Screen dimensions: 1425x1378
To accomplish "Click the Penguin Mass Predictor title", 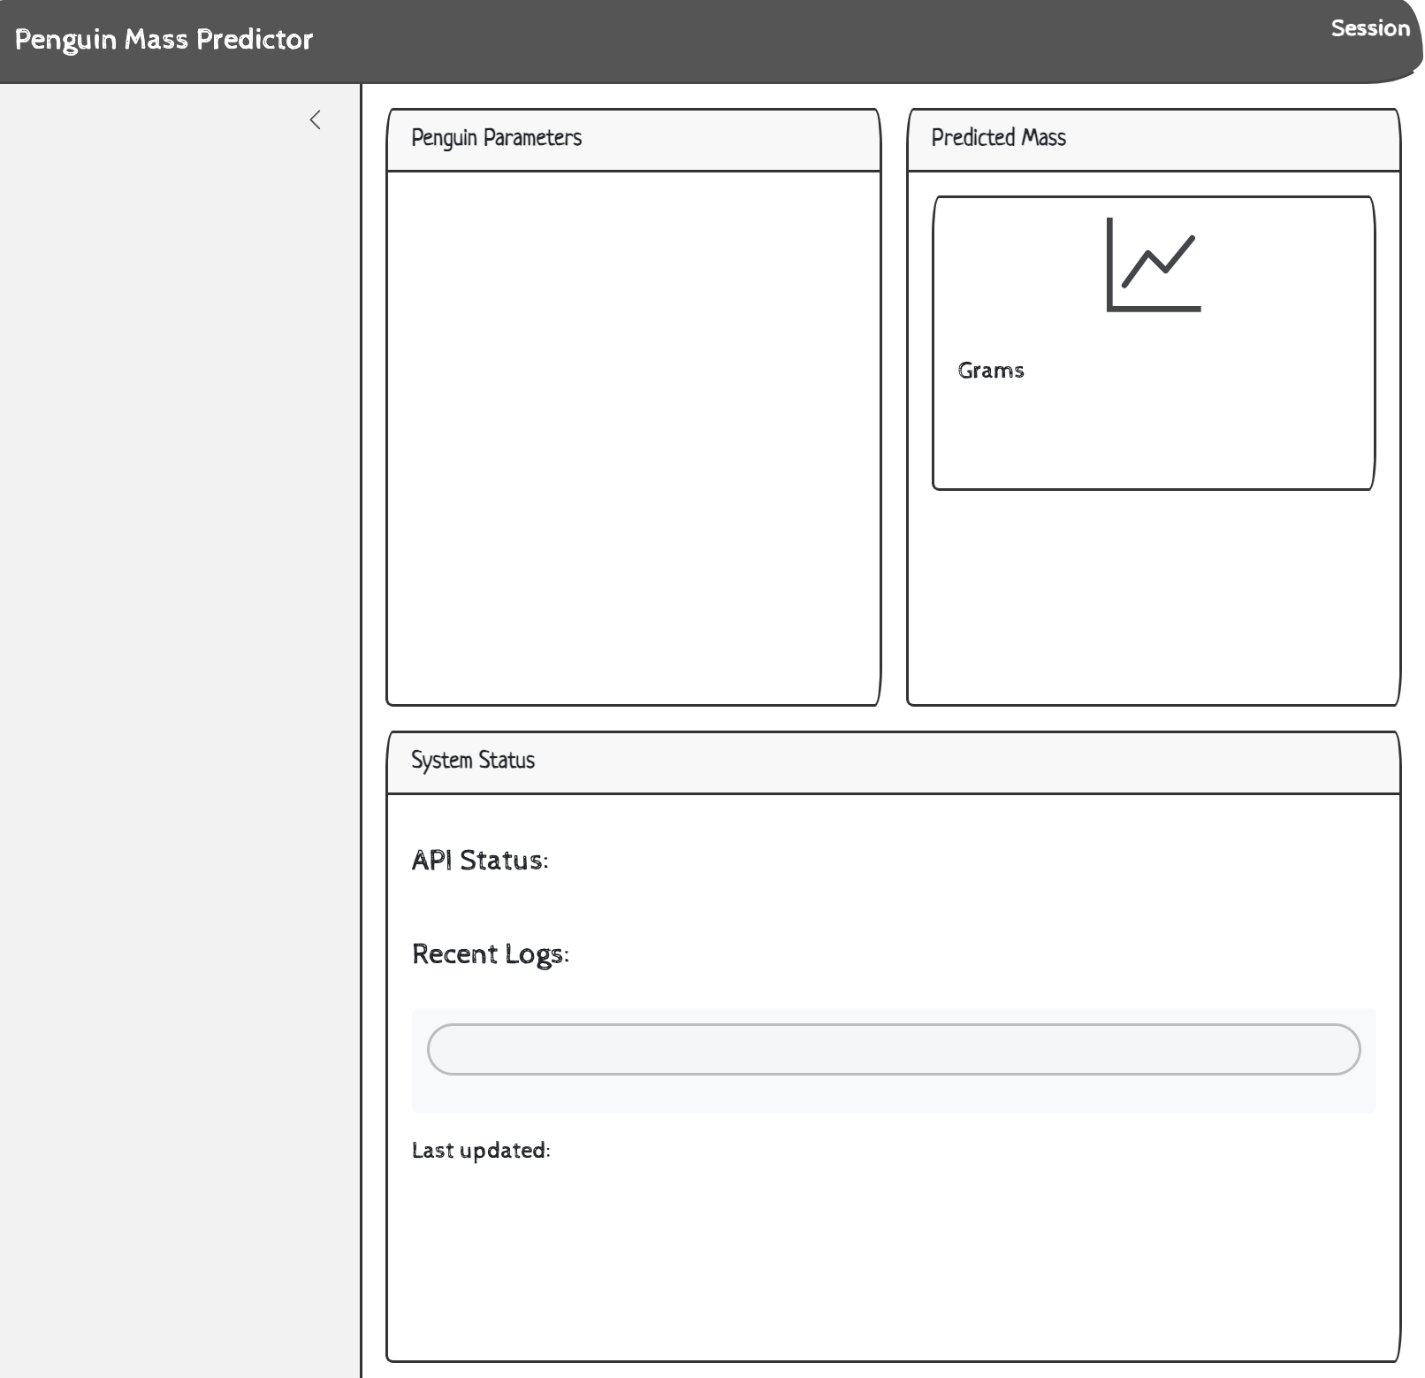I will (164, 40).
